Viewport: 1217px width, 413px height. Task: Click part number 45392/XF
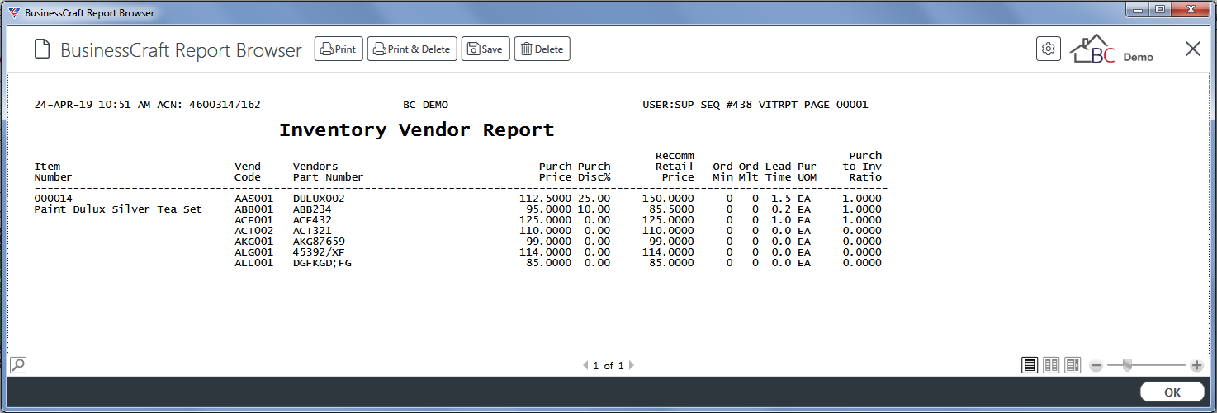(x=319, y=252)
